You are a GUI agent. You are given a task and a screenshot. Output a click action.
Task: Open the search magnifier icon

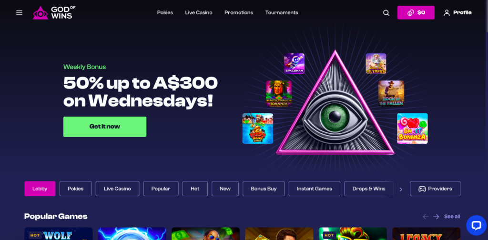point(386,13)
